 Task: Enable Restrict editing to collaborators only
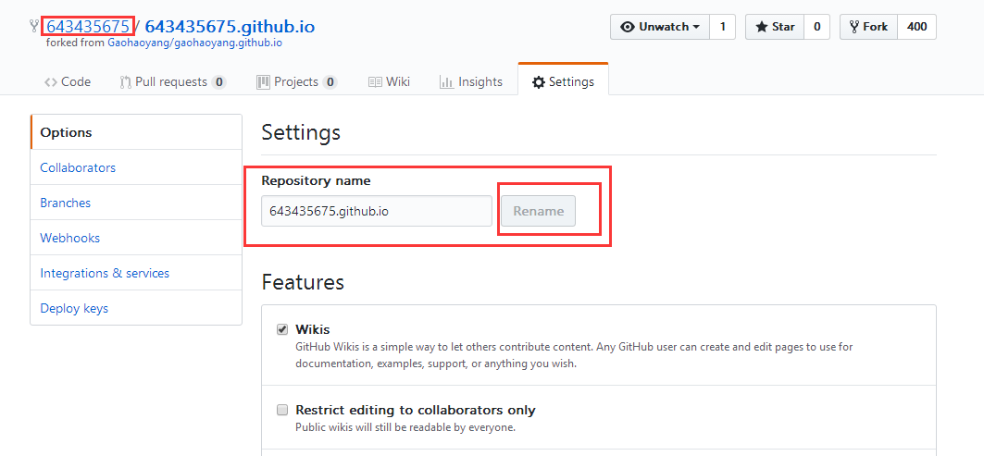click(x=282, y=410)
